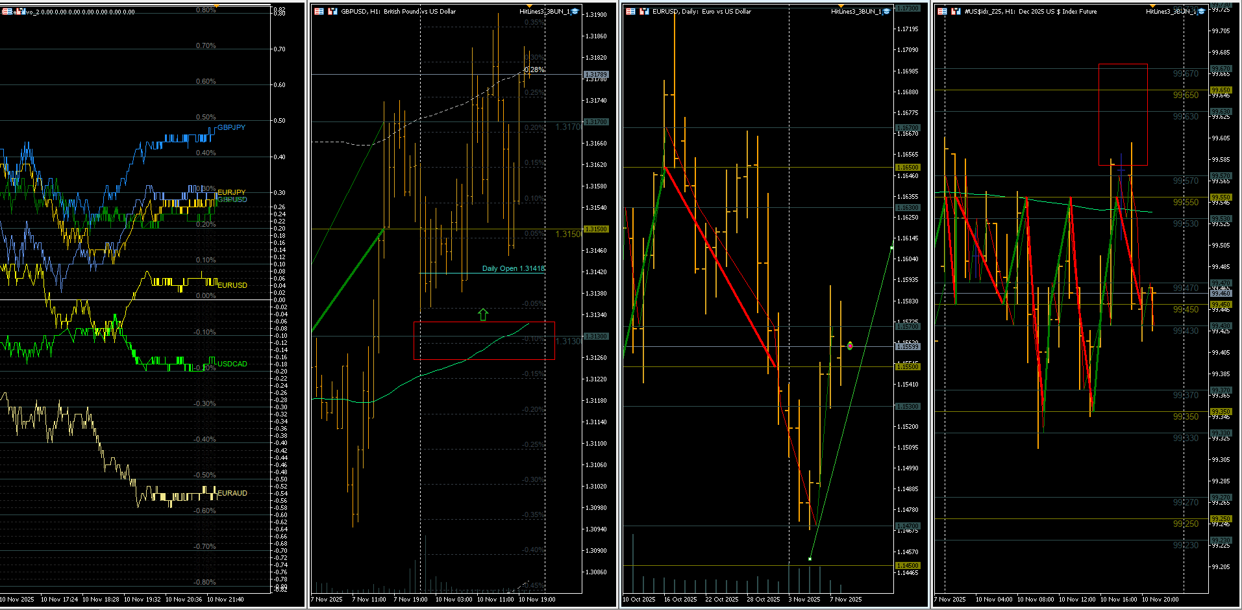Click the USDCAD line label
Viewport: 1242px width, 610px height.
tap(232, 364)
